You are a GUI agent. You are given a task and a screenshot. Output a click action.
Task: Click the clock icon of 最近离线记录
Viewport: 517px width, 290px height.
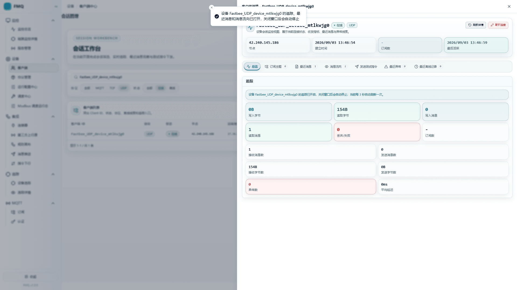(x=416, y=67)
